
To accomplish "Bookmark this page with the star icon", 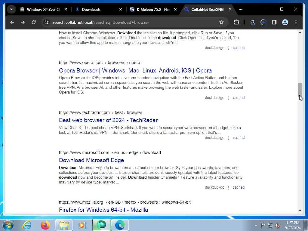I will (x=221, y=22).
